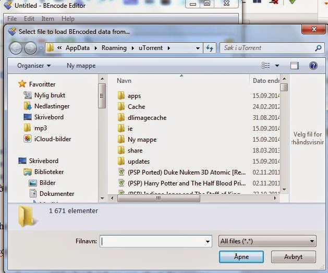Click the share folder icon

121,150
